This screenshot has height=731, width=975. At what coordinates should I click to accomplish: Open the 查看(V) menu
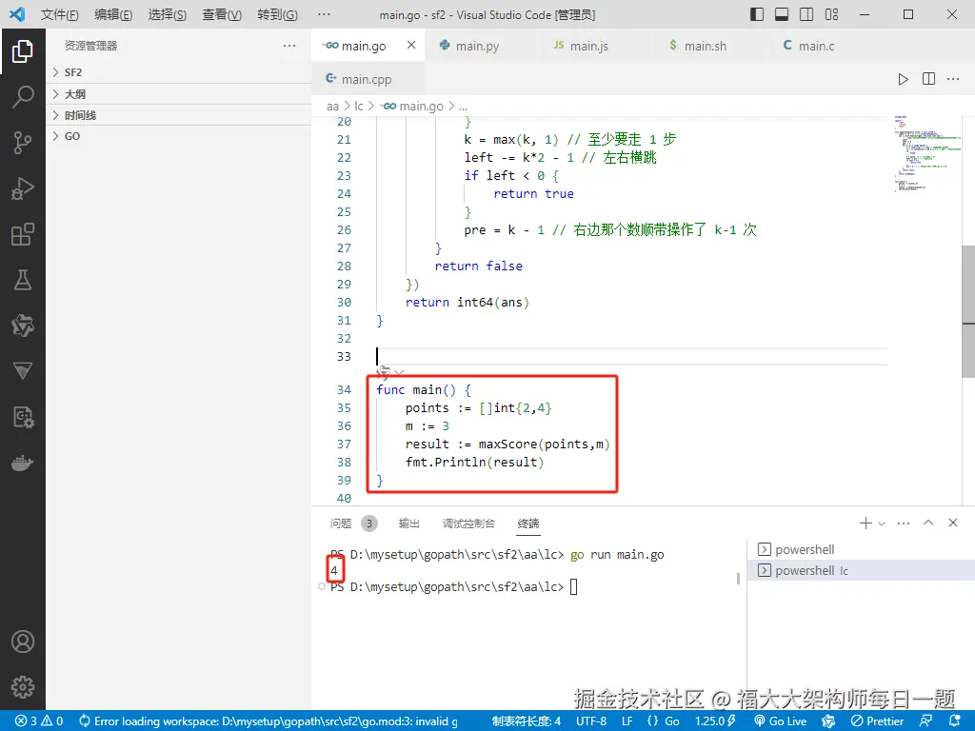(222, 14)
